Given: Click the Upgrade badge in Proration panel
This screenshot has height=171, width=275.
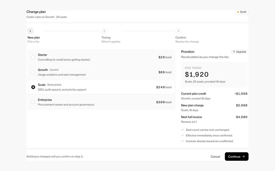Looking at the screenshot, I should 239,52.
